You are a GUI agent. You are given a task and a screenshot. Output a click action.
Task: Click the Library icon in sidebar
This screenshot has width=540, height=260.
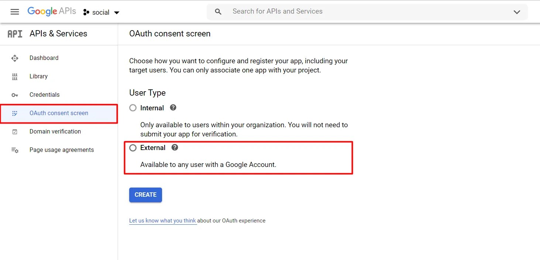coord(15,76)
